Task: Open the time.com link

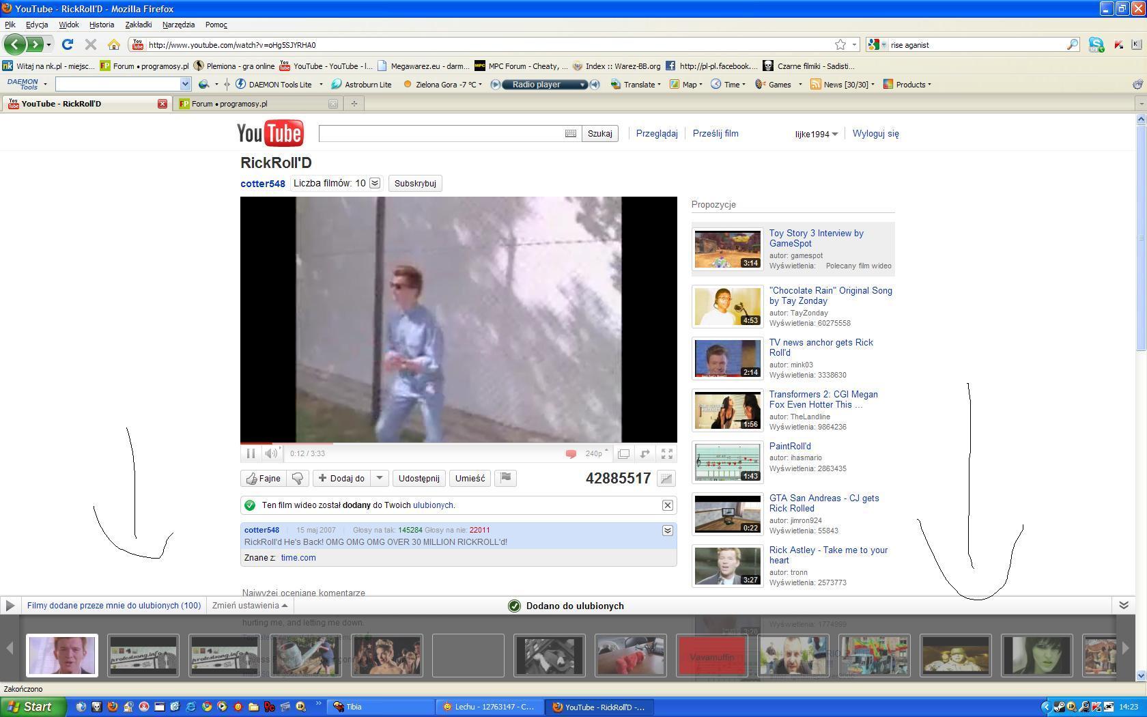Action: click(298, 558)
